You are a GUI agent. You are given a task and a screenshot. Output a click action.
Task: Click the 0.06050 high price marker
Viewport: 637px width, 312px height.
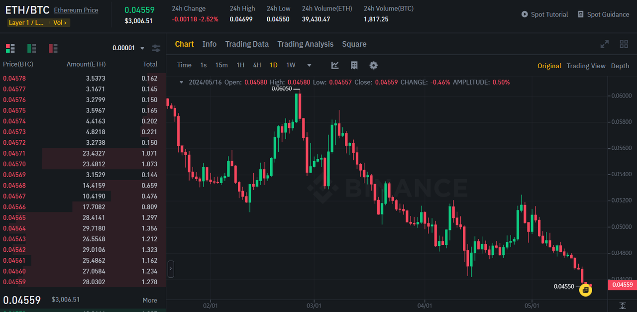[x=282, y=89]
